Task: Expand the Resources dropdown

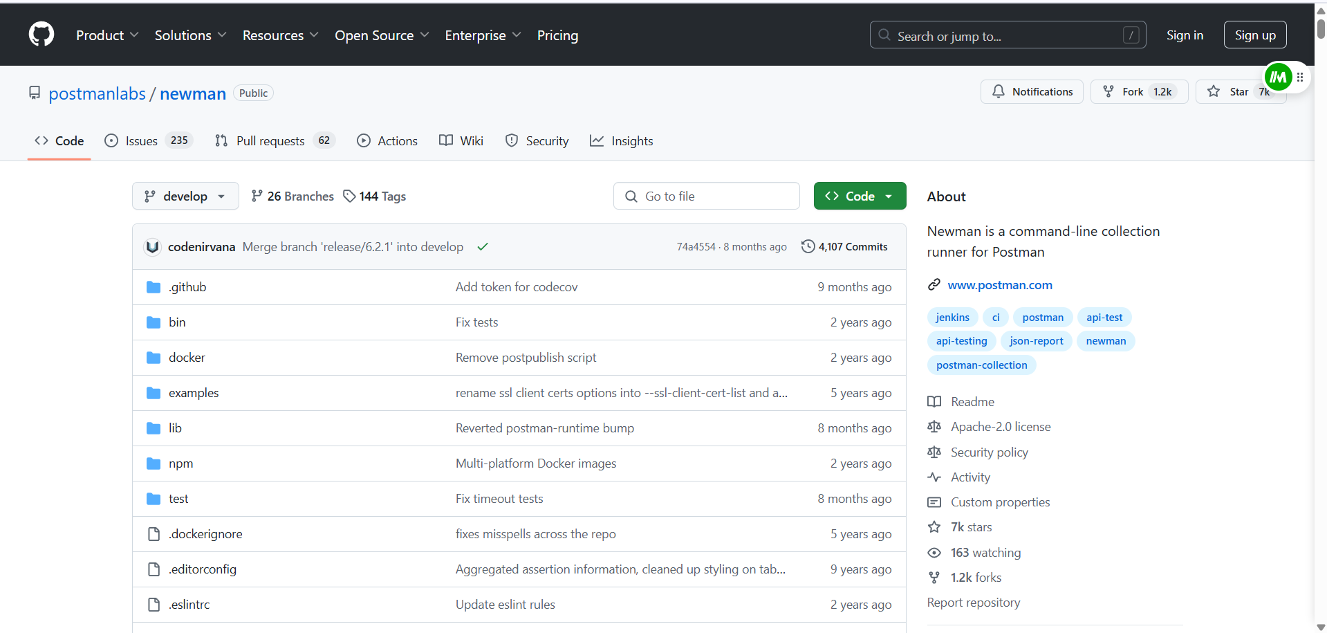Action: 280,35
